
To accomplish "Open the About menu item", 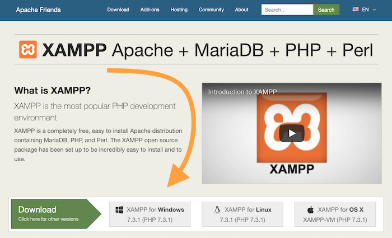I will pos(241,10).
